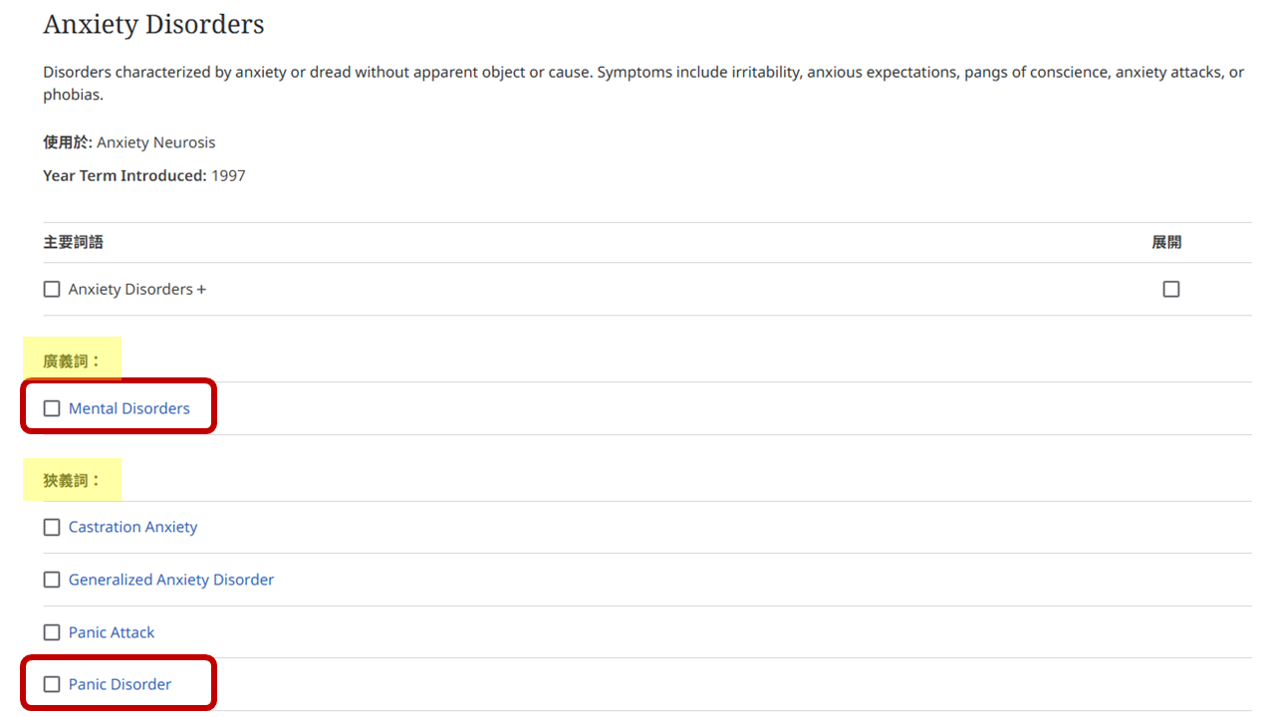
Task: Click the 展開 column header label
Action: click(x=1166, y=242)
